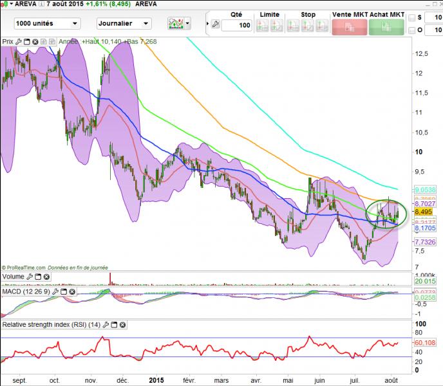Click the Relative strength index (RSI) label
The image size is (443, 386).
(51, 325)
